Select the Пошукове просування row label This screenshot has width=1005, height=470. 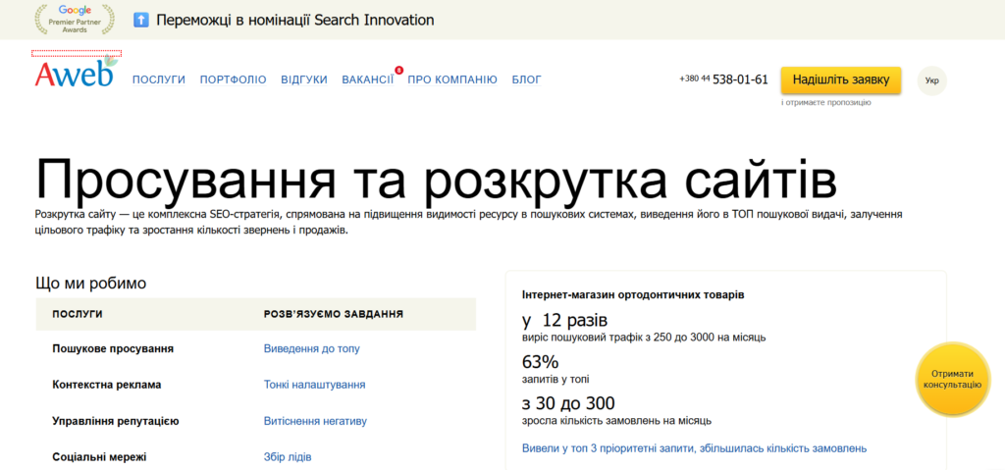113,348
